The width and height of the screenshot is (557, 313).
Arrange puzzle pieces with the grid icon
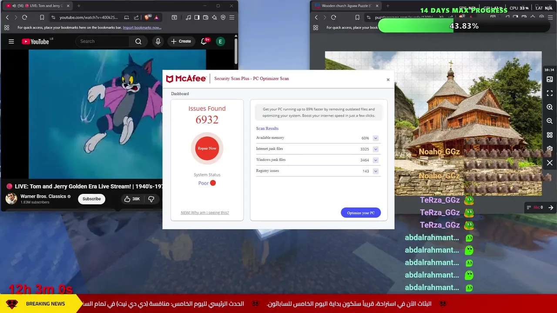[x=550, y=135]
